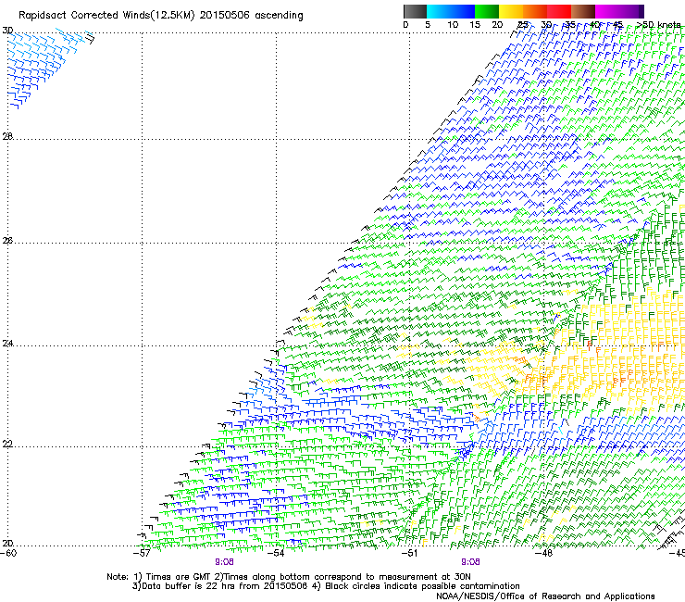Click the map title 'Rapidscat Corrected Winds(12.5KM)'
This screenshot has height=602, width=685.
106,16
